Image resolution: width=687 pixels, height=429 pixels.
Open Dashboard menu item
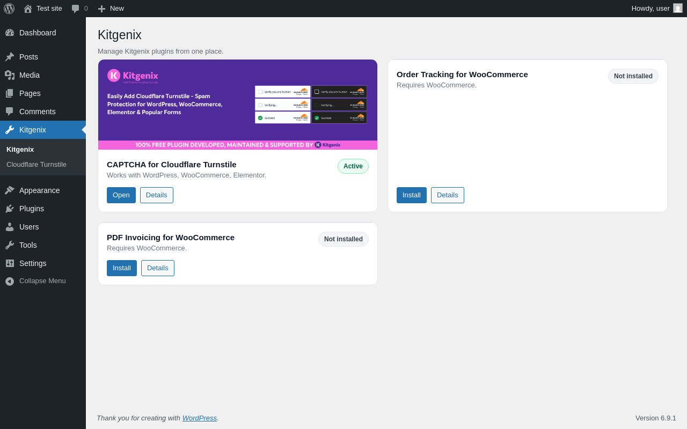point(43,33)
